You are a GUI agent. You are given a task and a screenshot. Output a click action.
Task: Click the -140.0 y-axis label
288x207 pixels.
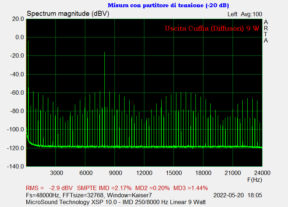coord(15,167)
